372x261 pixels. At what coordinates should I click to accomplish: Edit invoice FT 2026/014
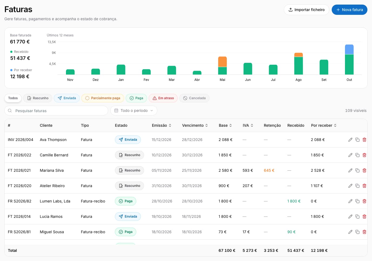coord(350,217)
